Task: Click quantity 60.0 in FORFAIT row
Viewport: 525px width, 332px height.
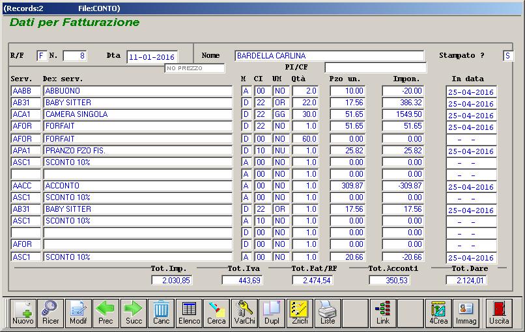Action: coord(305,139)
